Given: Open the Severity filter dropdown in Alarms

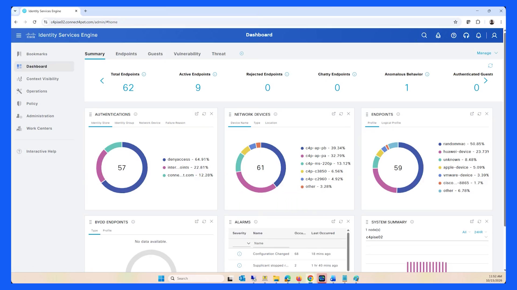Looking at the screenshot, I should (x=242, y=243).
